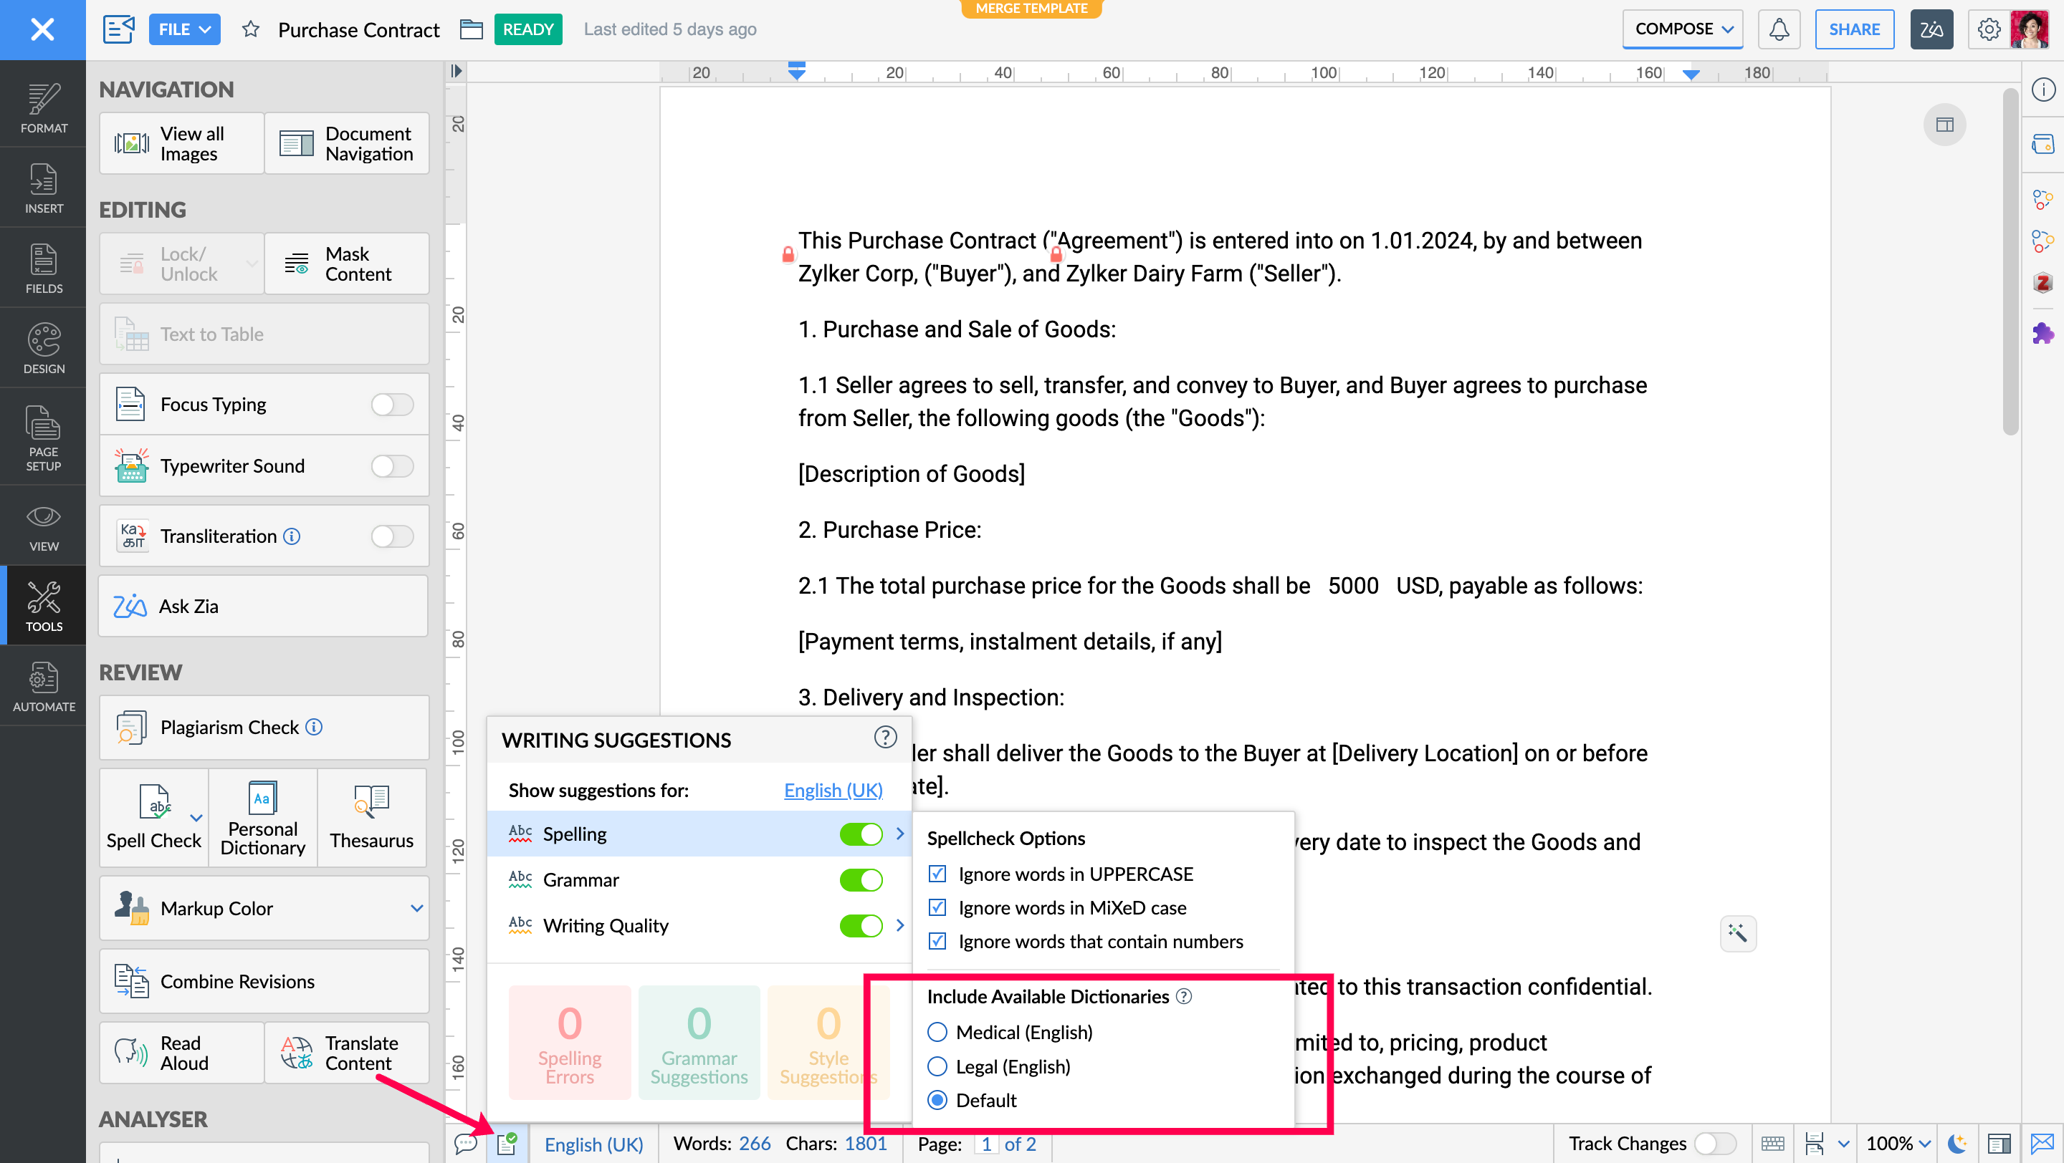Select Legal (English) dictionary
Image resolution: width=2064 pixels, height=1163 pixels.
pyautogui.click(x=937, y=1066)
